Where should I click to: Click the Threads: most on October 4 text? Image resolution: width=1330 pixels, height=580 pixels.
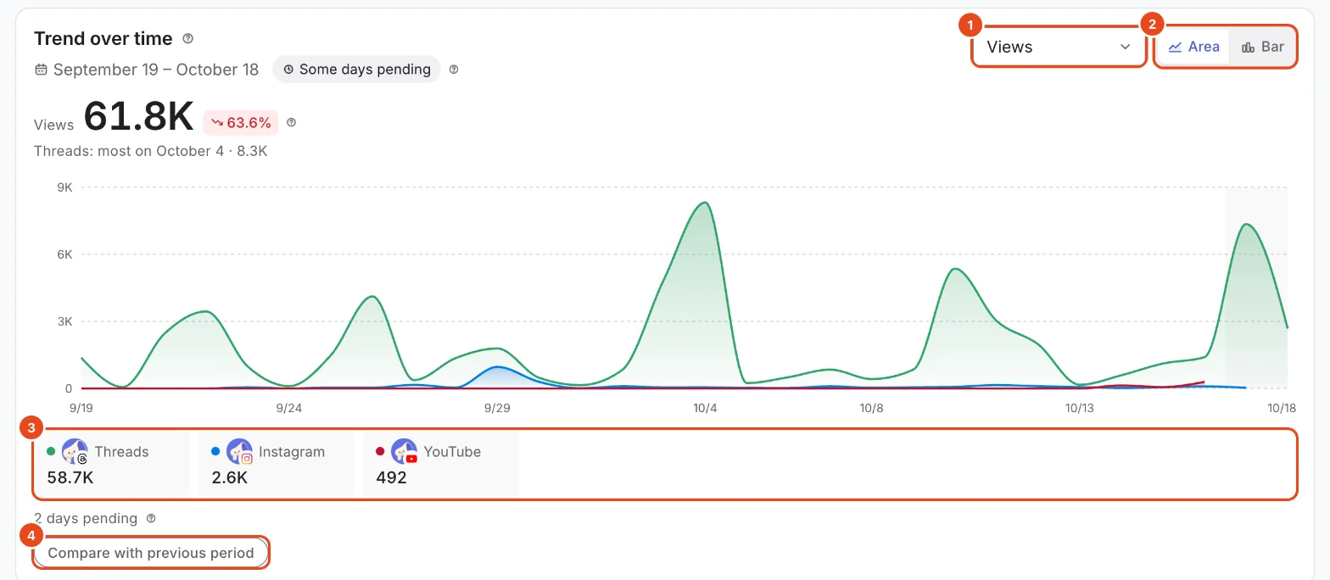pos(151,151)
